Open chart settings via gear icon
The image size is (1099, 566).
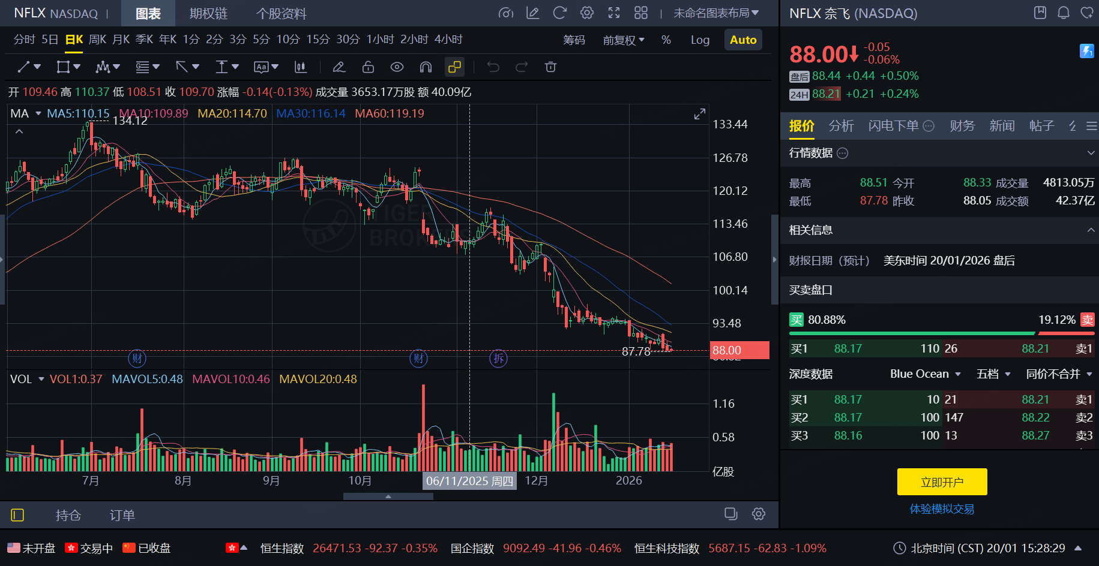(586, 13)
